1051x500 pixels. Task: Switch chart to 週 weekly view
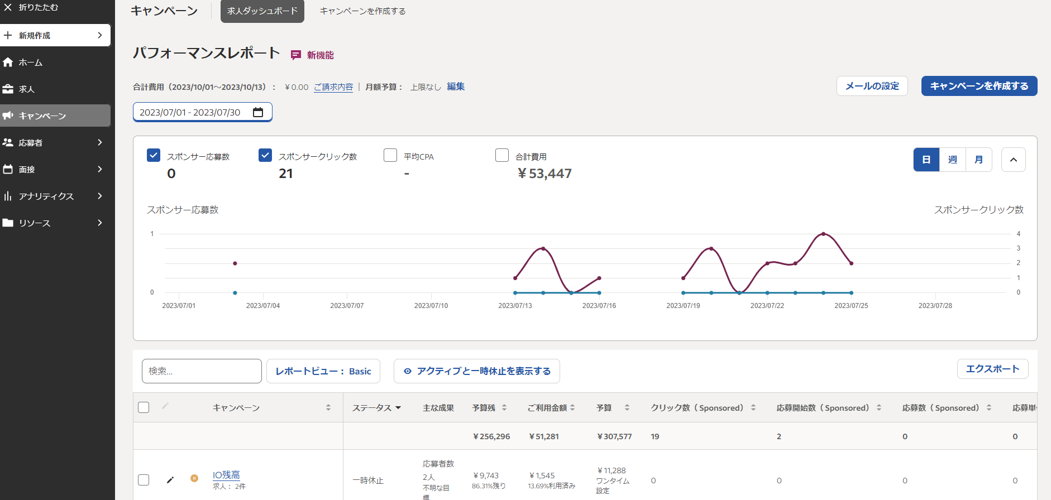952,160
